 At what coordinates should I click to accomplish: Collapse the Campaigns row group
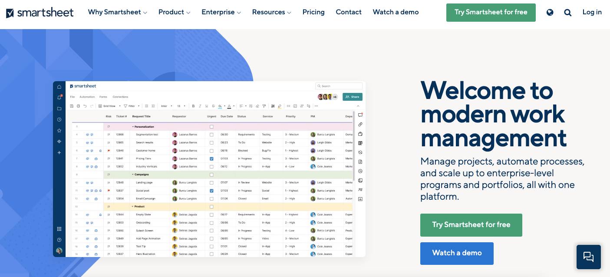(x=133, y=175)
